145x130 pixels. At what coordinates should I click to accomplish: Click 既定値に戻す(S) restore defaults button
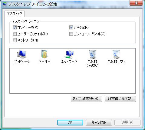pos(120,99)
